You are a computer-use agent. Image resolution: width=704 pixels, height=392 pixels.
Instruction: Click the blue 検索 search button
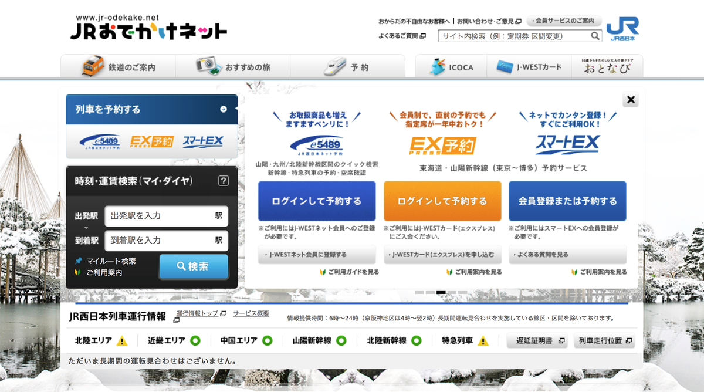point(194,266)
